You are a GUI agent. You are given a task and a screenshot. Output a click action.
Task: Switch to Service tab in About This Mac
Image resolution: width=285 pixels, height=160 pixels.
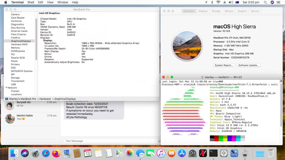pos(255,11)
